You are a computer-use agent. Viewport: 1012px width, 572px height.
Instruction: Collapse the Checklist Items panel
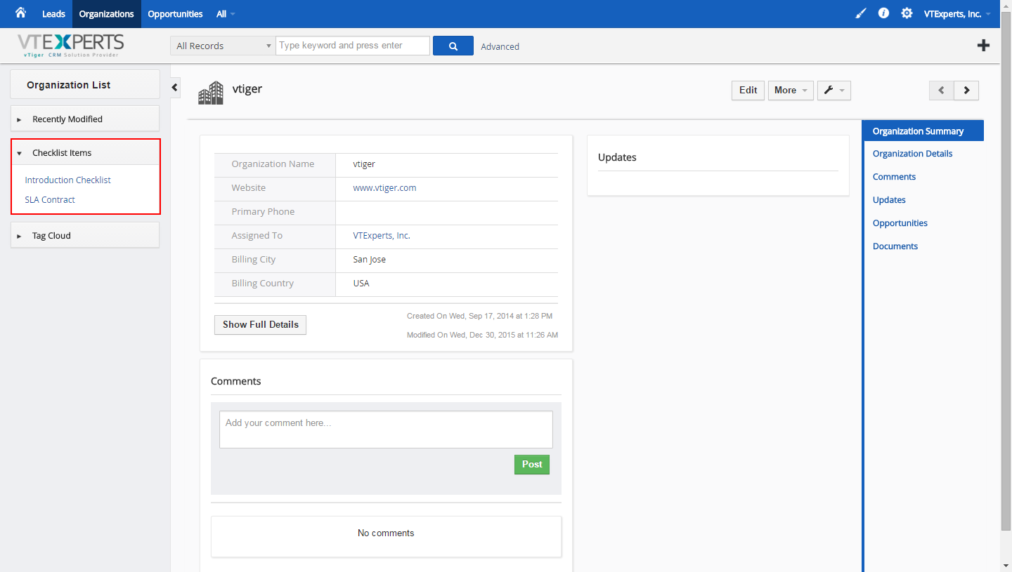(x=86, y=152)
